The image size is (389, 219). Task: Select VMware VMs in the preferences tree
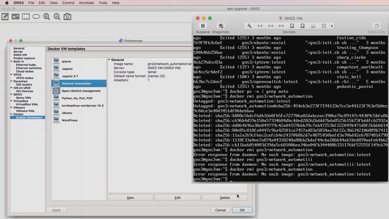25,111
